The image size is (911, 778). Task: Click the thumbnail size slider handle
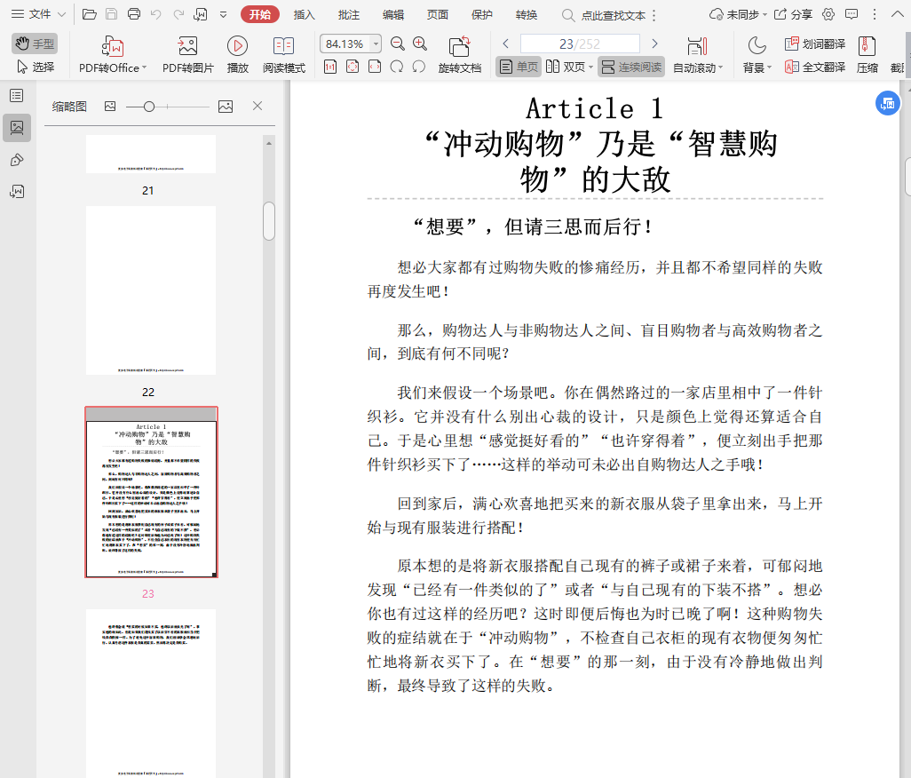point(149,107)
